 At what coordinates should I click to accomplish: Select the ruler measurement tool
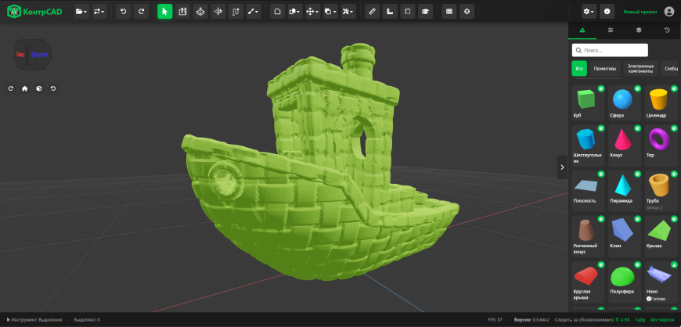(x=372, y=12)
